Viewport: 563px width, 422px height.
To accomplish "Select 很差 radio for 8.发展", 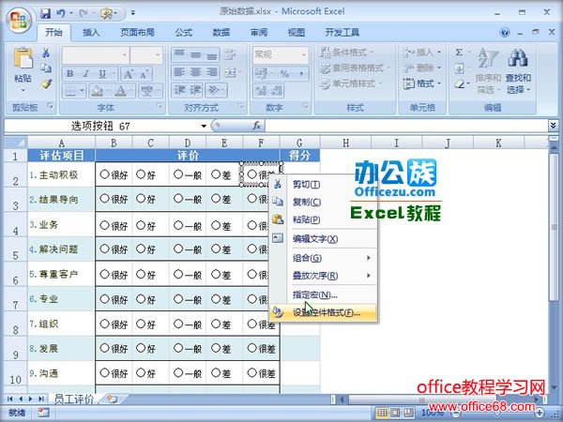I will click(x=251, y=348).
